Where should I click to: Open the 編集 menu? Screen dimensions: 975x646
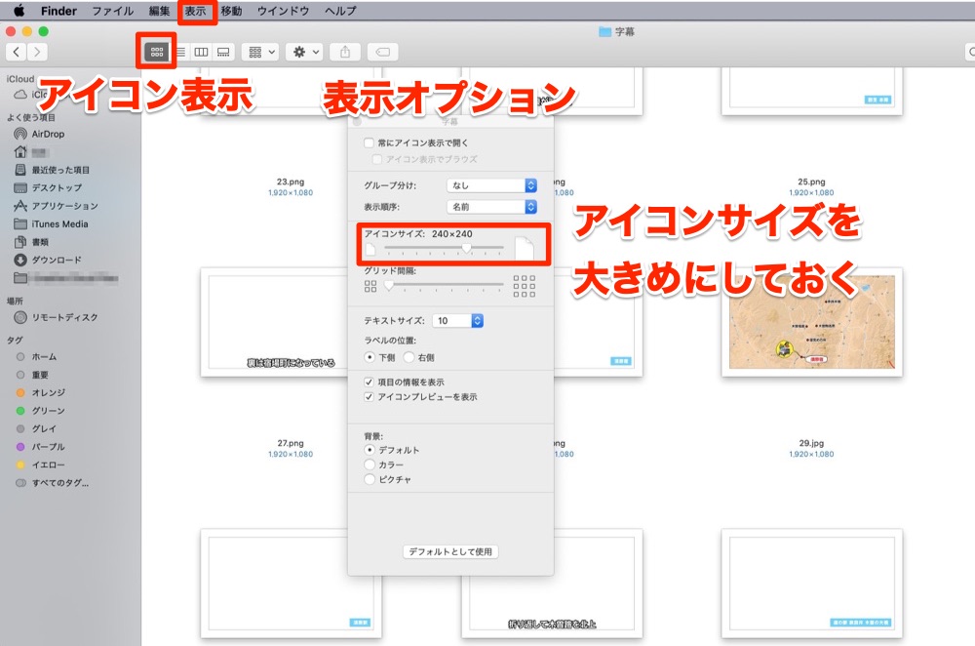159,11
